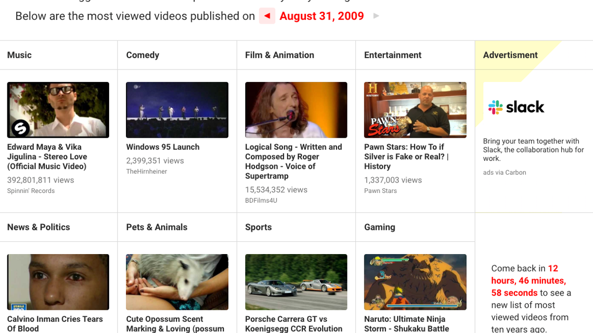Click the 15,534,352 views count
This screenshot has width=593, height=333.
coord(276,190)
